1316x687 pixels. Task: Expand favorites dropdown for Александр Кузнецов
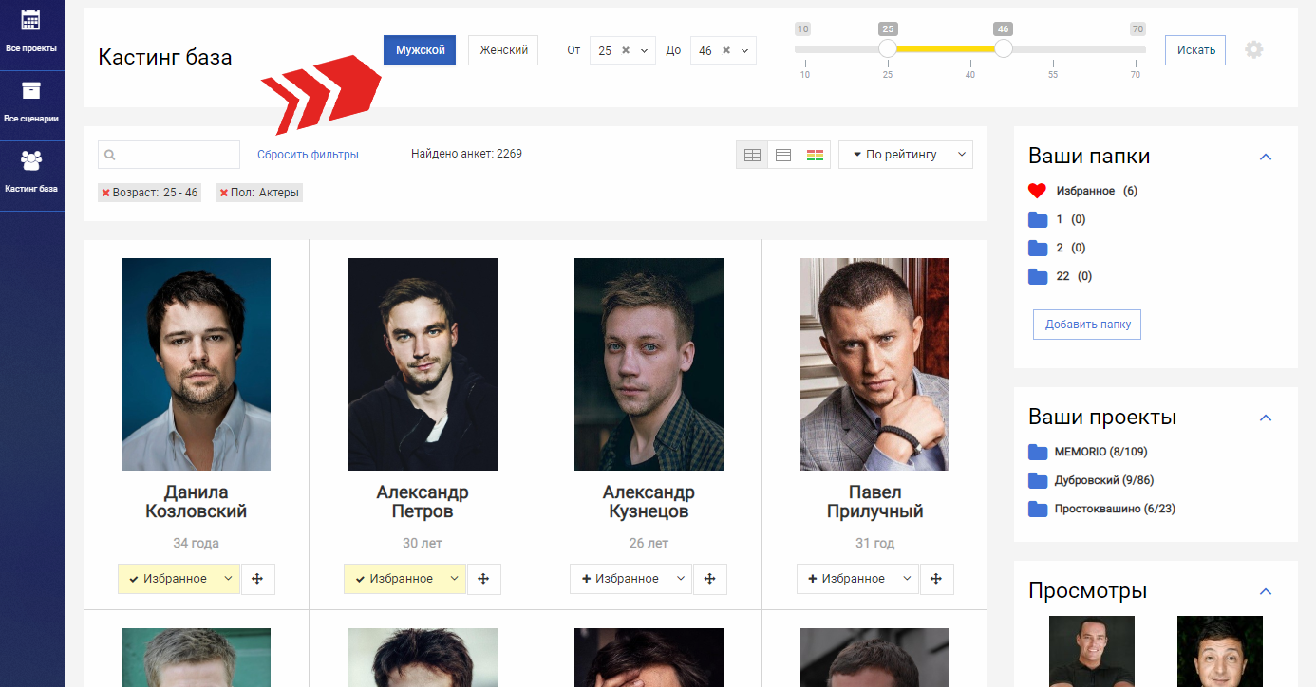click(680, 579)
